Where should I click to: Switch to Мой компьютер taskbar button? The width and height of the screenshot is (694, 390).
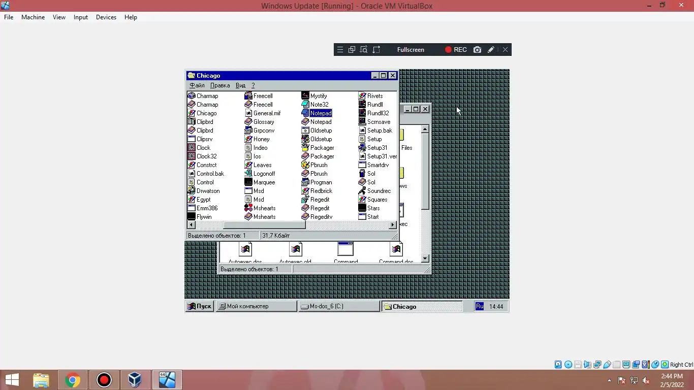[x=256, y=306]
